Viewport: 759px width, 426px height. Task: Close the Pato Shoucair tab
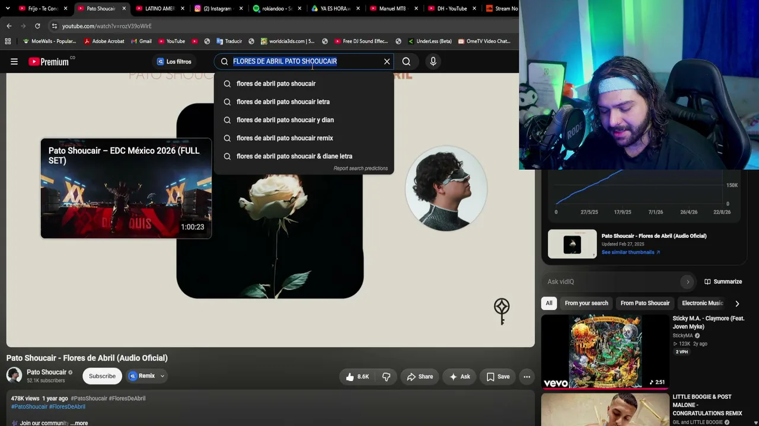tap(124, 9)
